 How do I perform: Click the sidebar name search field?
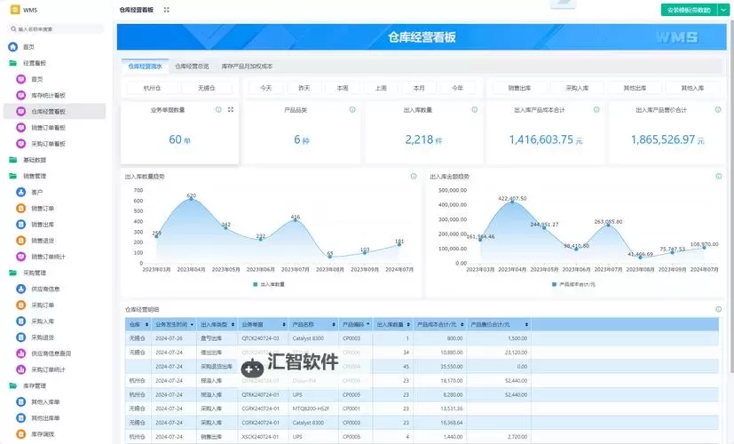click(x=57, y=29)
